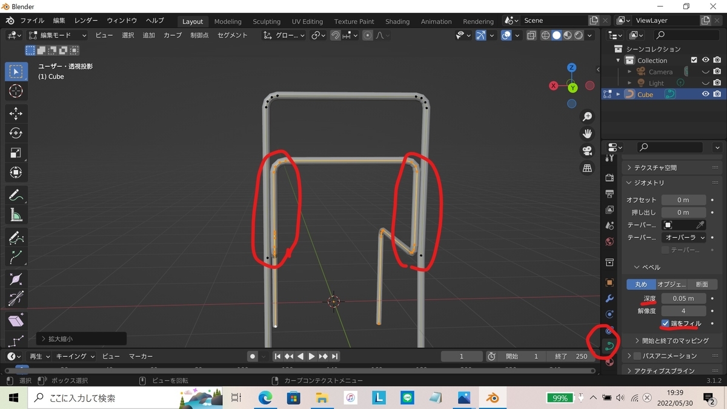Open shading options dropdown arrow
This screenshot has height=409, width=727.
[589, 35]
